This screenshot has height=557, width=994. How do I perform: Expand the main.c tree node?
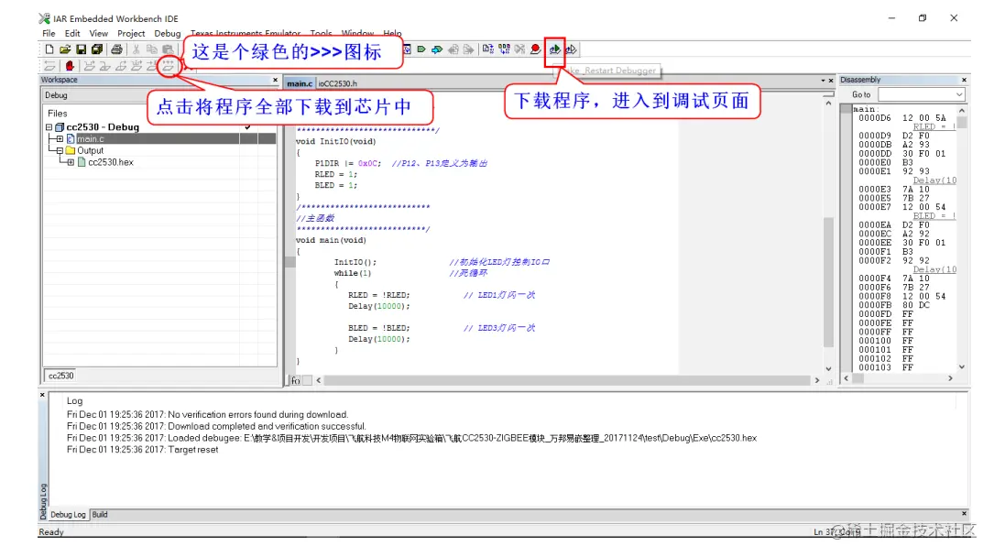(x=60, y=138)
